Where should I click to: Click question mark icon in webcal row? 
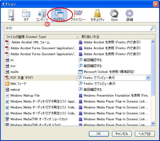click(x=81, y=89)
